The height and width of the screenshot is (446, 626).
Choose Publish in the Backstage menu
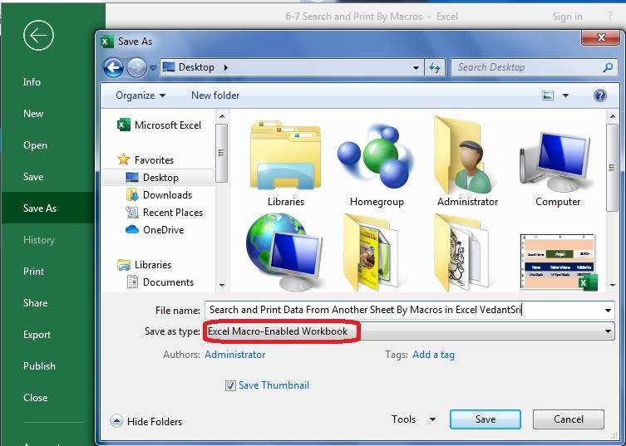click(x=39, y=366)
